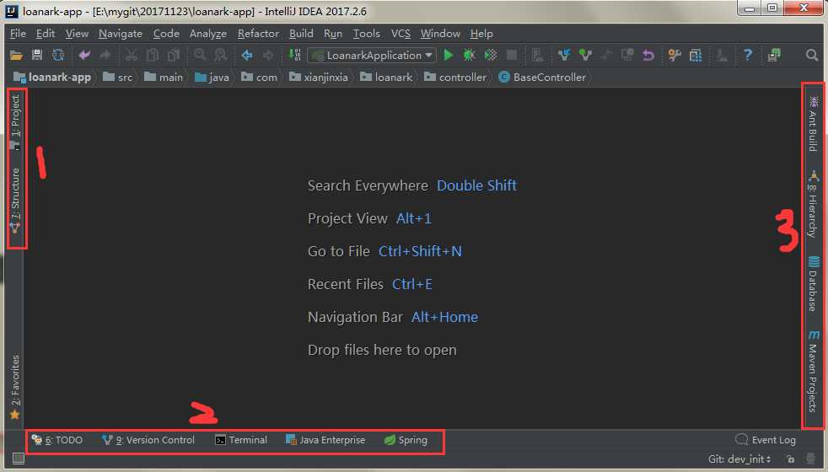Screen dimensions: 828x472
Task: Open the Navigate menu
Action: point(121,33)
